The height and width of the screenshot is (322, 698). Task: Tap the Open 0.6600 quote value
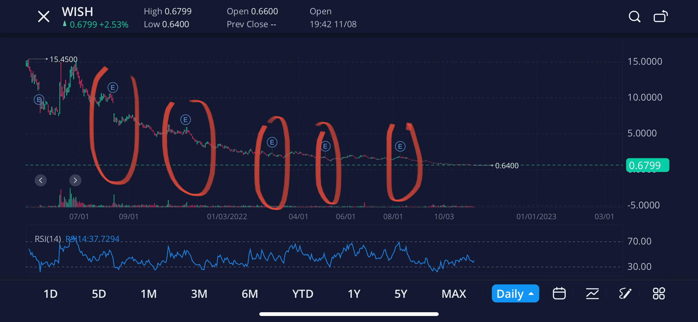(x=252, y=11)
